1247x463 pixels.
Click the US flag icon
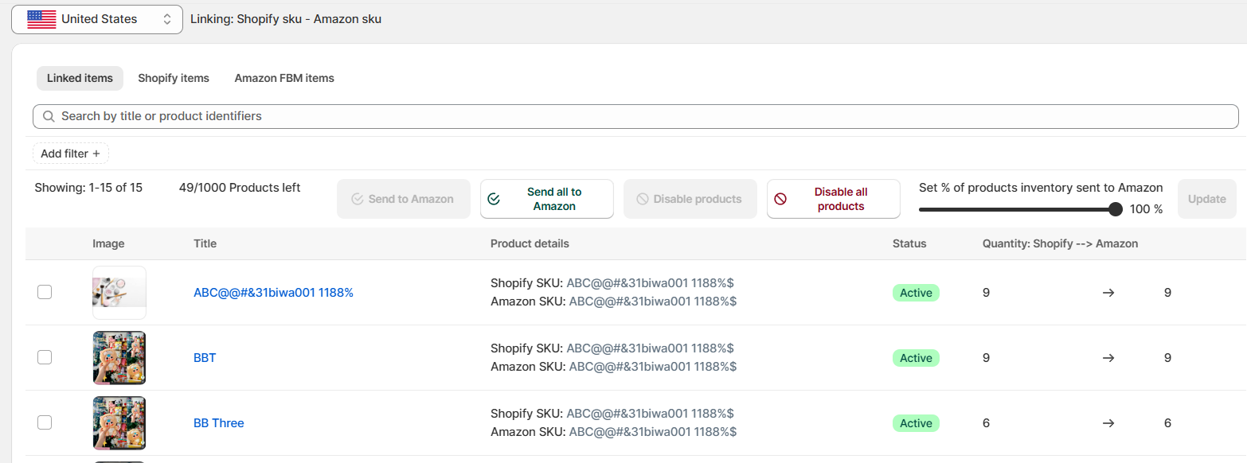(41, 19)
